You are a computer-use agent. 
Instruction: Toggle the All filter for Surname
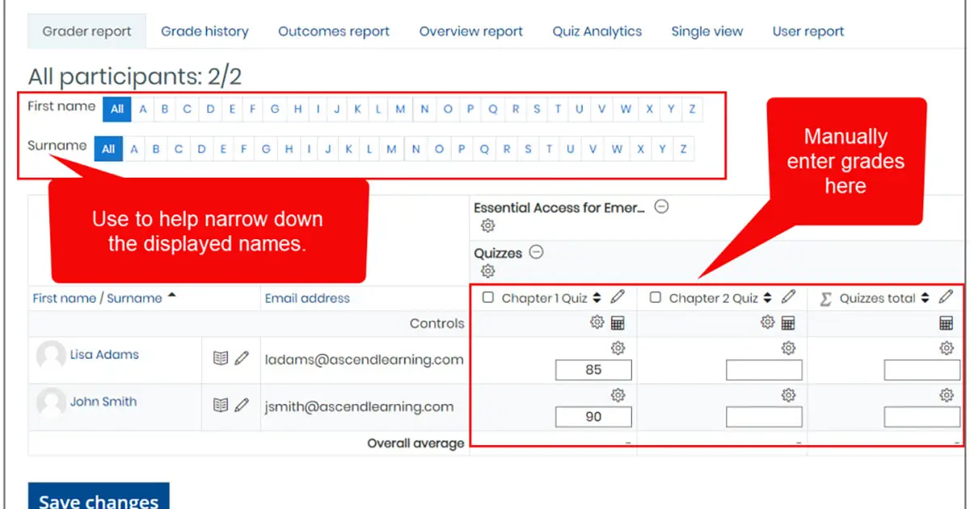(x=108, y=149)
